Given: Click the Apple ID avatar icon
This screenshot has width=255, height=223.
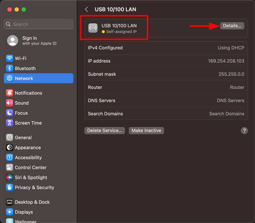Looking at the screenshot, I should pyautogui.click(x=13, y=41).
